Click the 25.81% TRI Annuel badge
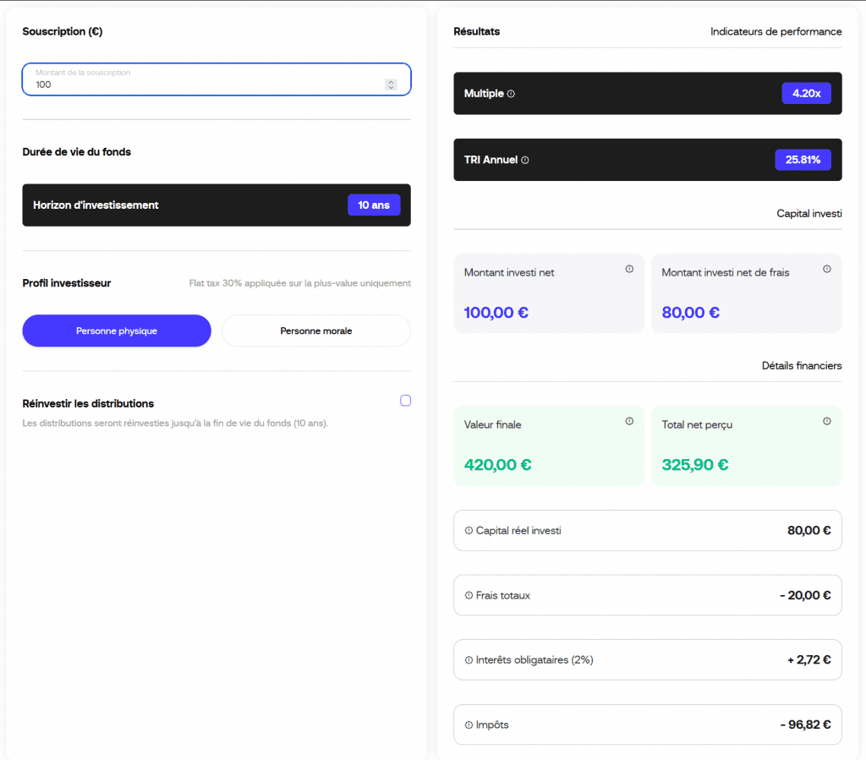Image resolution: width=866 pixels, height=760 pixels. pyautogui.click(x=803, y=160)
